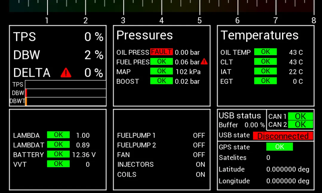Click the GPS state OK indicator
The height and width of the screenshot is (193, 322).
point(279,147)
